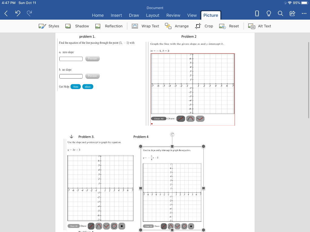Open the View tab
This screenshot has height=232, width=310.
pos(192,15)
